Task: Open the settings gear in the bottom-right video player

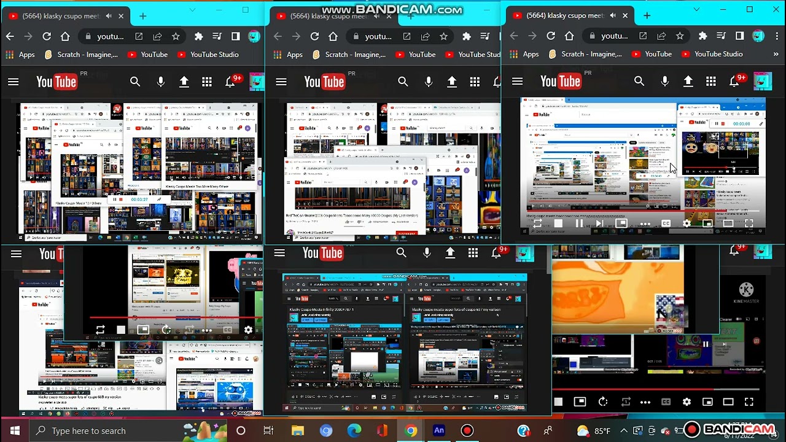Action: tap(687, 401)
